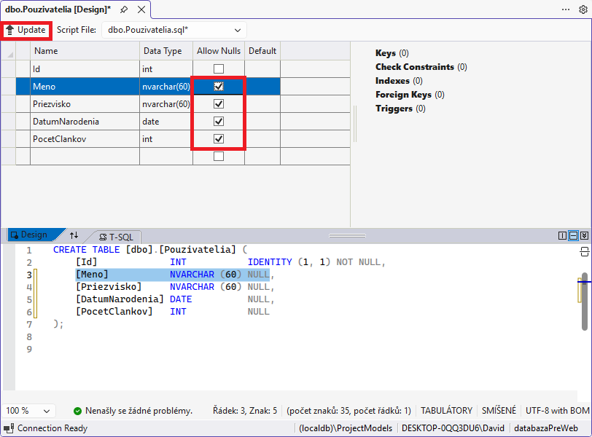Click the empty new-column name cell
The height and width of the screenshot is (437, 592).
click(85, 156)
